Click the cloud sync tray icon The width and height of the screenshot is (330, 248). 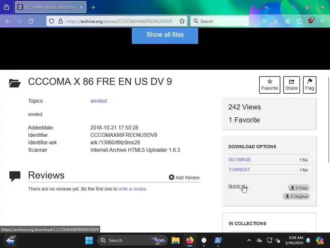coord(259,240)
